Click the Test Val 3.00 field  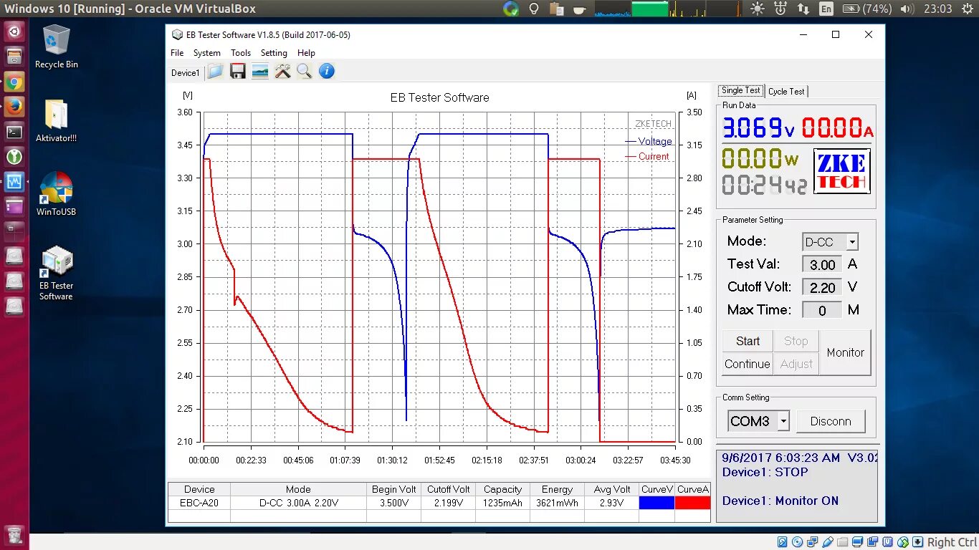click(x=822, y=265)
